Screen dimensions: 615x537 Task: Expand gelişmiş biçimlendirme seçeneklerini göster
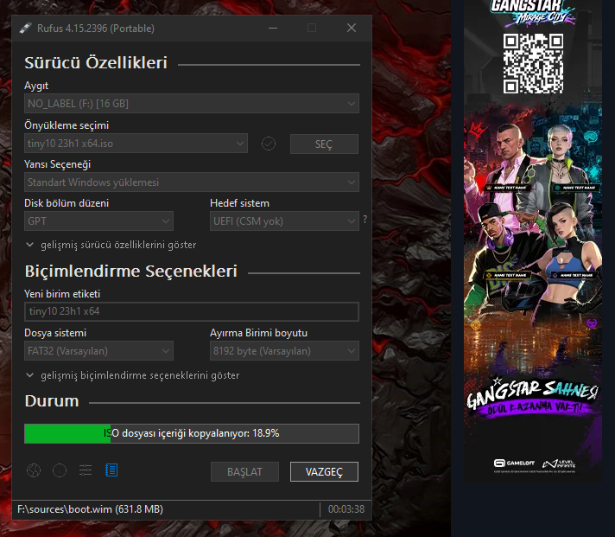coord(132,375)
